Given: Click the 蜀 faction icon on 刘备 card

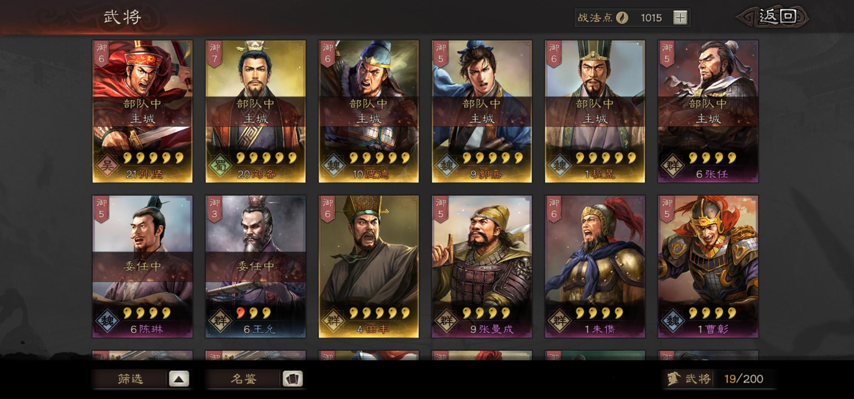Looking at the screenshot, I should click(220, 165).
